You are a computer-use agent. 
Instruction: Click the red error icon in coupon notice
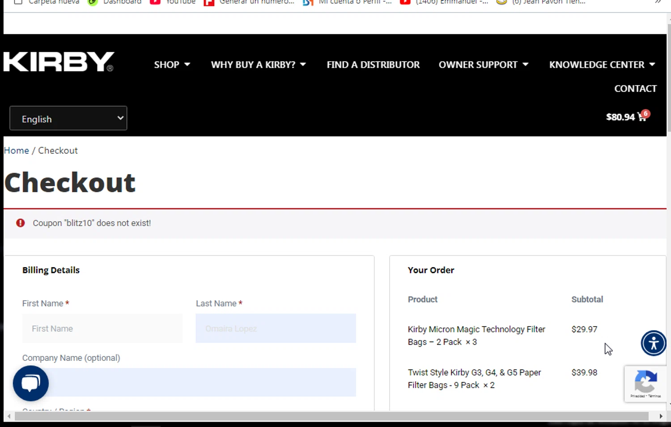[x=21, y=223]
